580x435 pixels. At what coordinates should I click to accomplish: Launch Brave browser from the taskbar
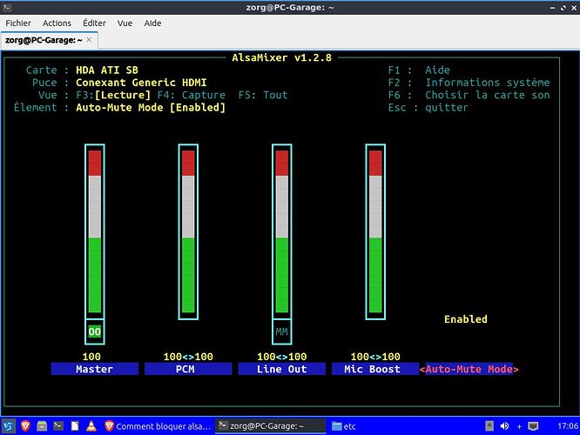[x=25, y=426]
